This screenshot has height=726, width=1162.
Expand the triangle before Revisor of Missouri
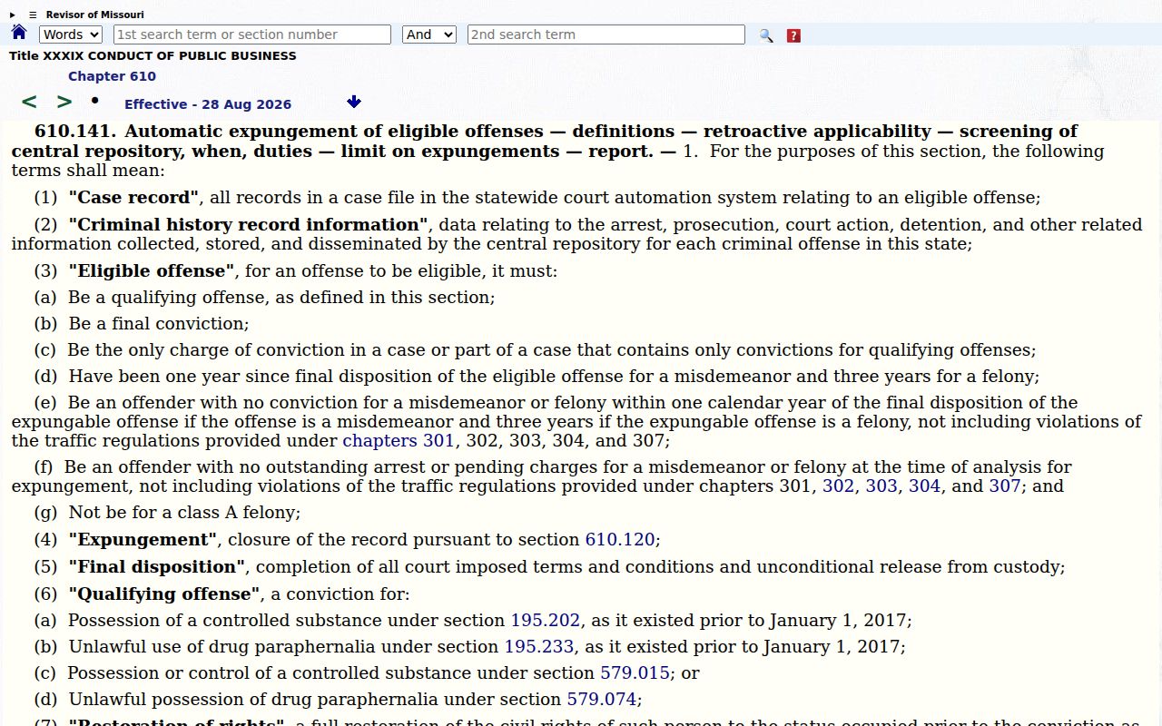click(x=13, y=15)
